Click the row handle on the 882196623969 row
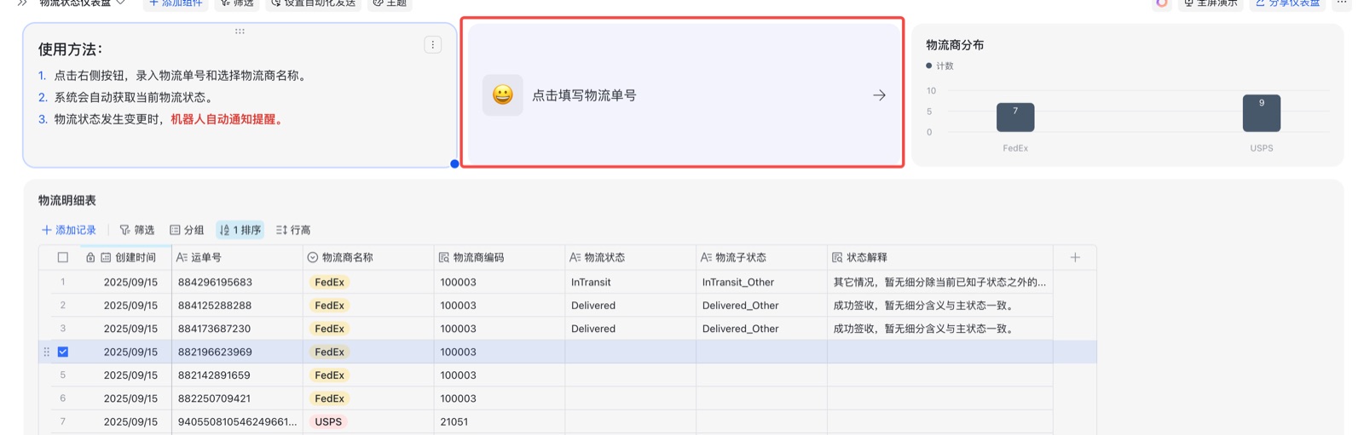 46,352
